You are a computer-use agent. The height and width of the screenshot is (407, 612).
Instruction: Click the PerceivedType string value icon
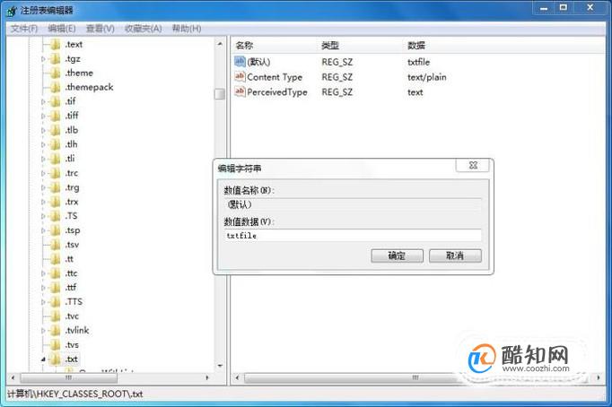point(240,91)
